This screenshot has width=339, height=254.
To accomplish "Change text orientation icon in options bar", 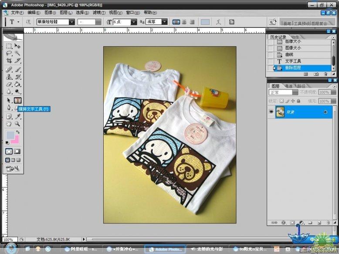I will [x=28, y=22].
